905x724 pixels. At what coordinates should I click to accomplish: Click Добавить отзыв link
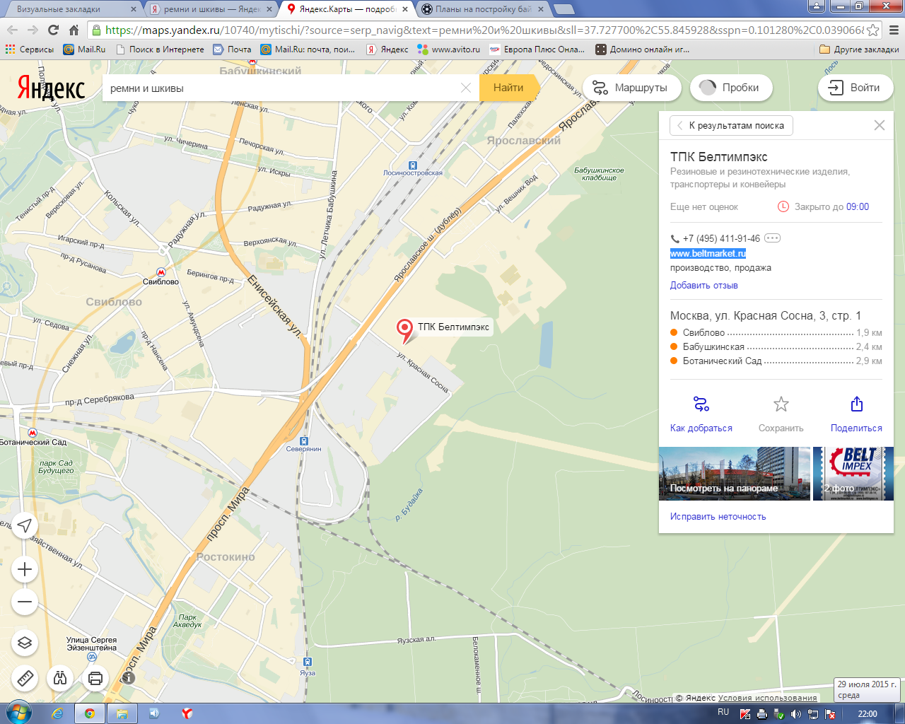[703, 285]
